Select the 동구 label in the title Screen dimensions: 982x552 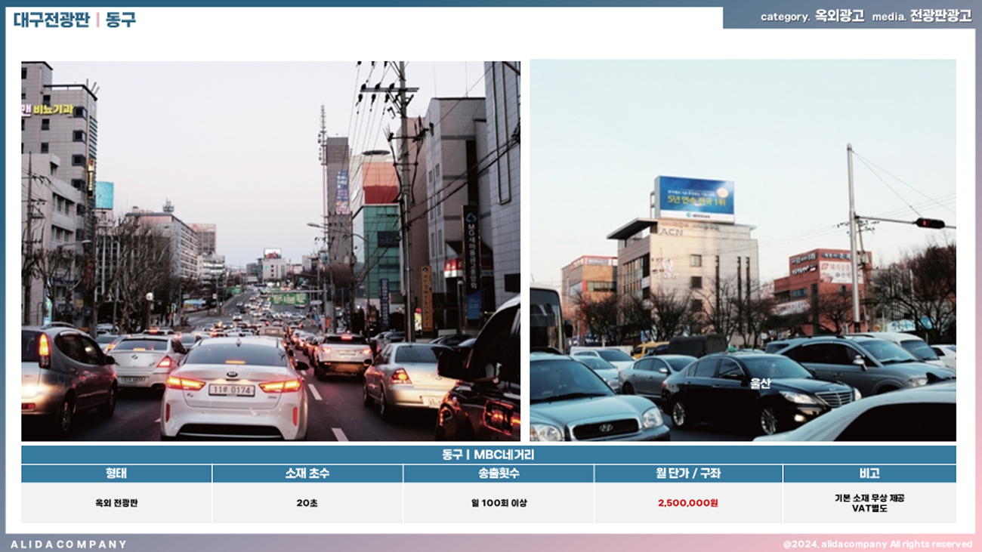121,20
